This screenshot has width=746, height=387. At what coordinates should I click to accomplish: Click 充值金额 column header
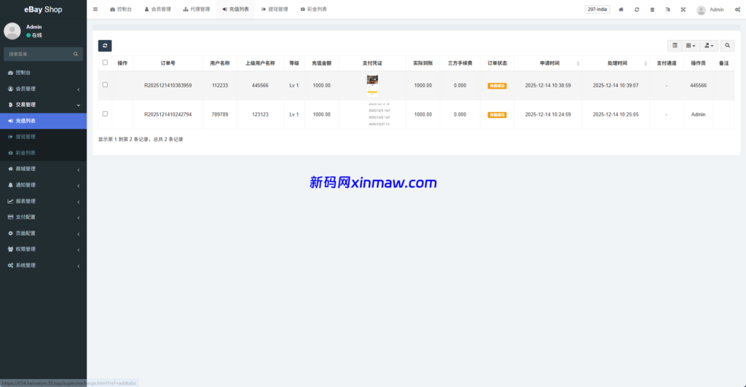(x=321, y=63)
